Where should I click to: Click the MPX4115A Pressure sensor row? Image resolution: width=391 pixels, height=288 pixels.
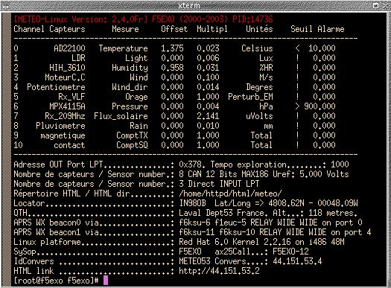[174, 106]
